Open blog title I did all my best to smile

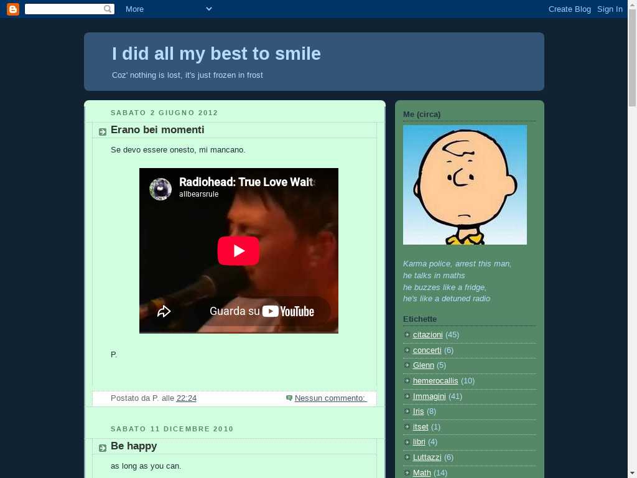(216, 54)
